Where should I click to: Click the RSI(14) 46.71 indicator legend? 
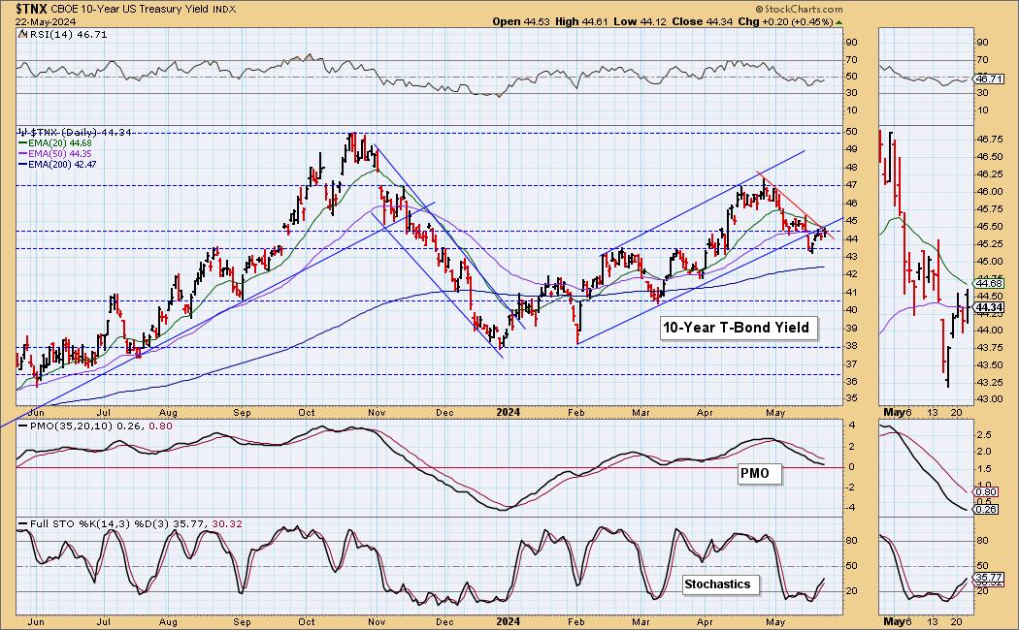pyautogui.click(x=69, y=34)
